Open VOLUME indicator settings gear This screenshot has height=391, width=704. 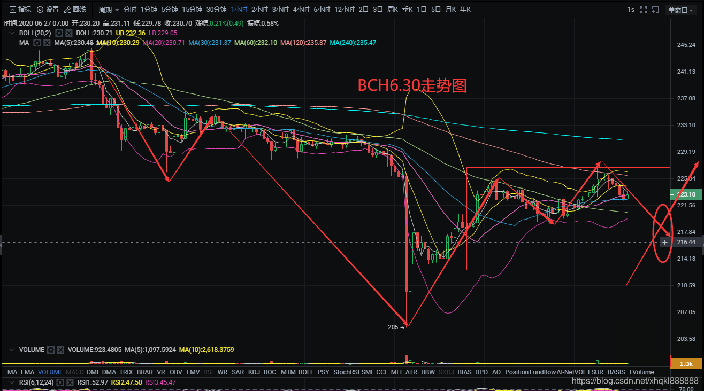coord(51,350)
